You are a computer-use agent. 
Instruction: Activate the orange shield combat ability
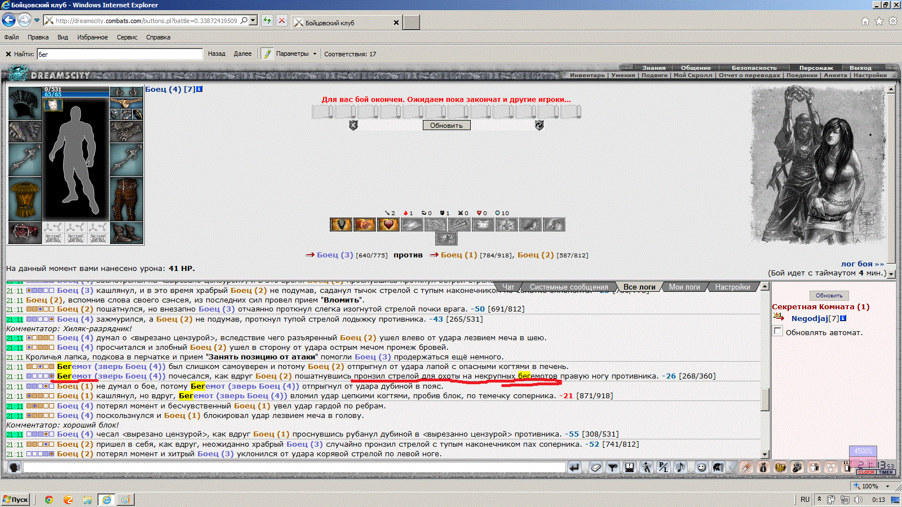pyautogui.click(x=341, y=225)
